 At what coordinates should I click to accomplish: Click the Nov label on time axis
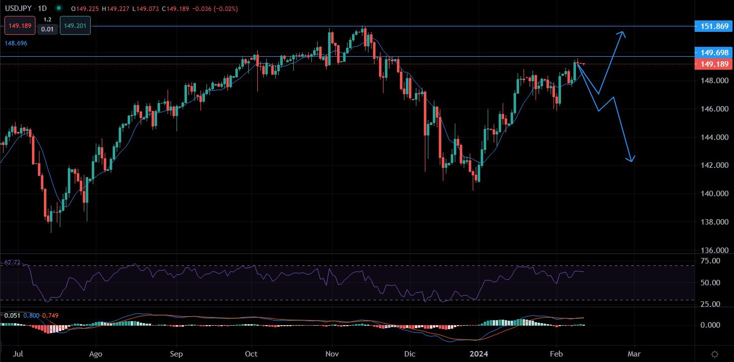(x=332, y=355)
